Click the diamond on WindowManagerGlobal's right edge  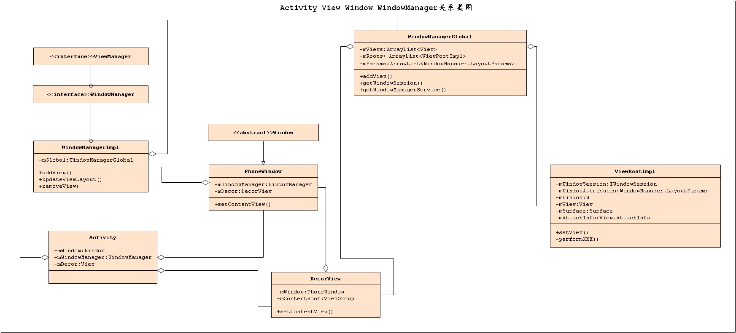pos(531,47)
